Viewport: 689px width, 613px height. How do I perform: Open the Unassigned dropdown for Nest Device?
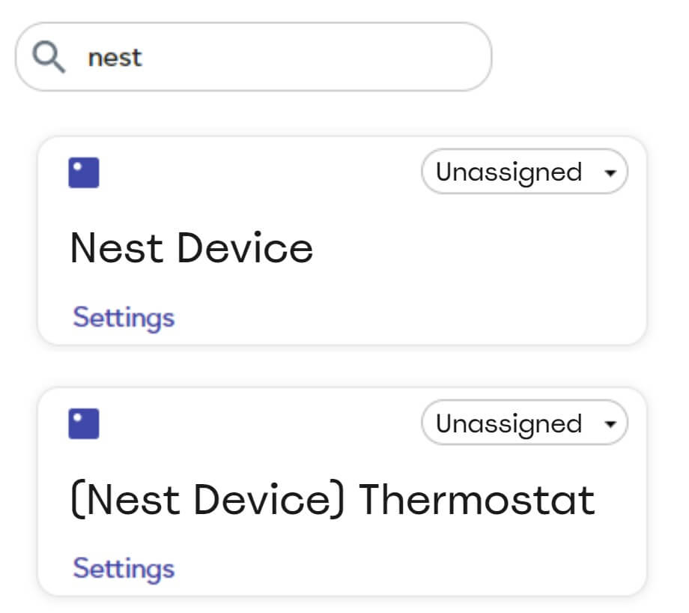(525, 172)
